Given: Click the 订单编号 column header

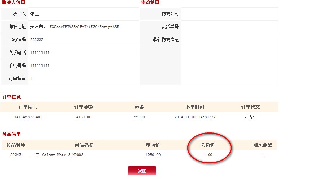Looking at the screenshot, I should point(28,107).
